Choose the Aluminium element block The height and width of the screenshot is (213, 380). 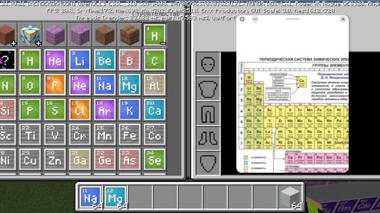154,85
